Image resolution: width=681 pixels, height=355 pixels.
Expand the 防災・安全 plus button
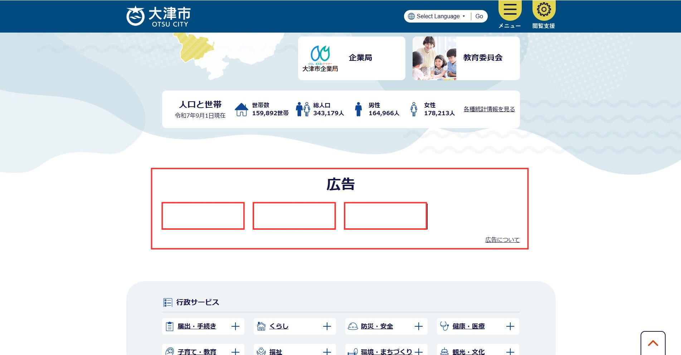click(418, 326)
